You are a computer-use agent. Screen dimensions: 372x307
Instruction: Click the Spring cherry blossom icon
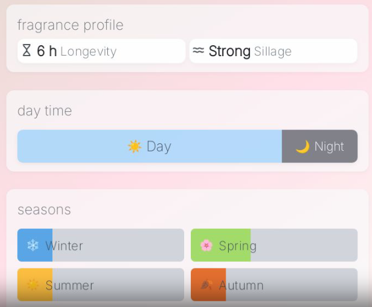point(206,245)
